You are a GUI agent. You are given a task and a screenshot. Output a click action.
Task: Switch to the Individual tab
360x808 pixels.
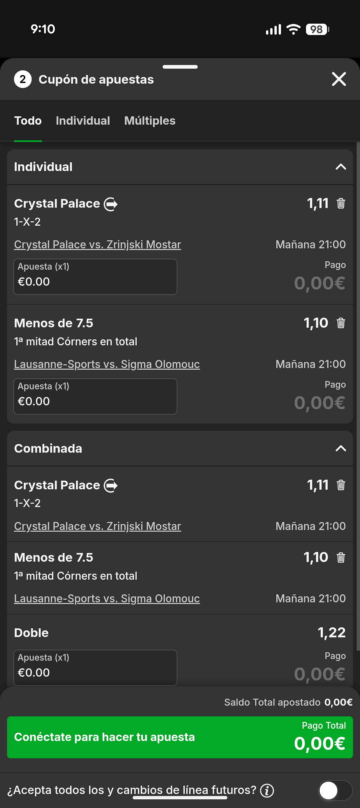pos(83,121)
